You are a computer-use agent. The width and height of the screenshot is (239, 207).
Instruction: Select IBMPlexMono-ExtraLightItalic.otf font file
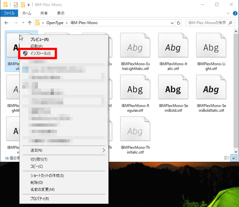coord(135,52)
